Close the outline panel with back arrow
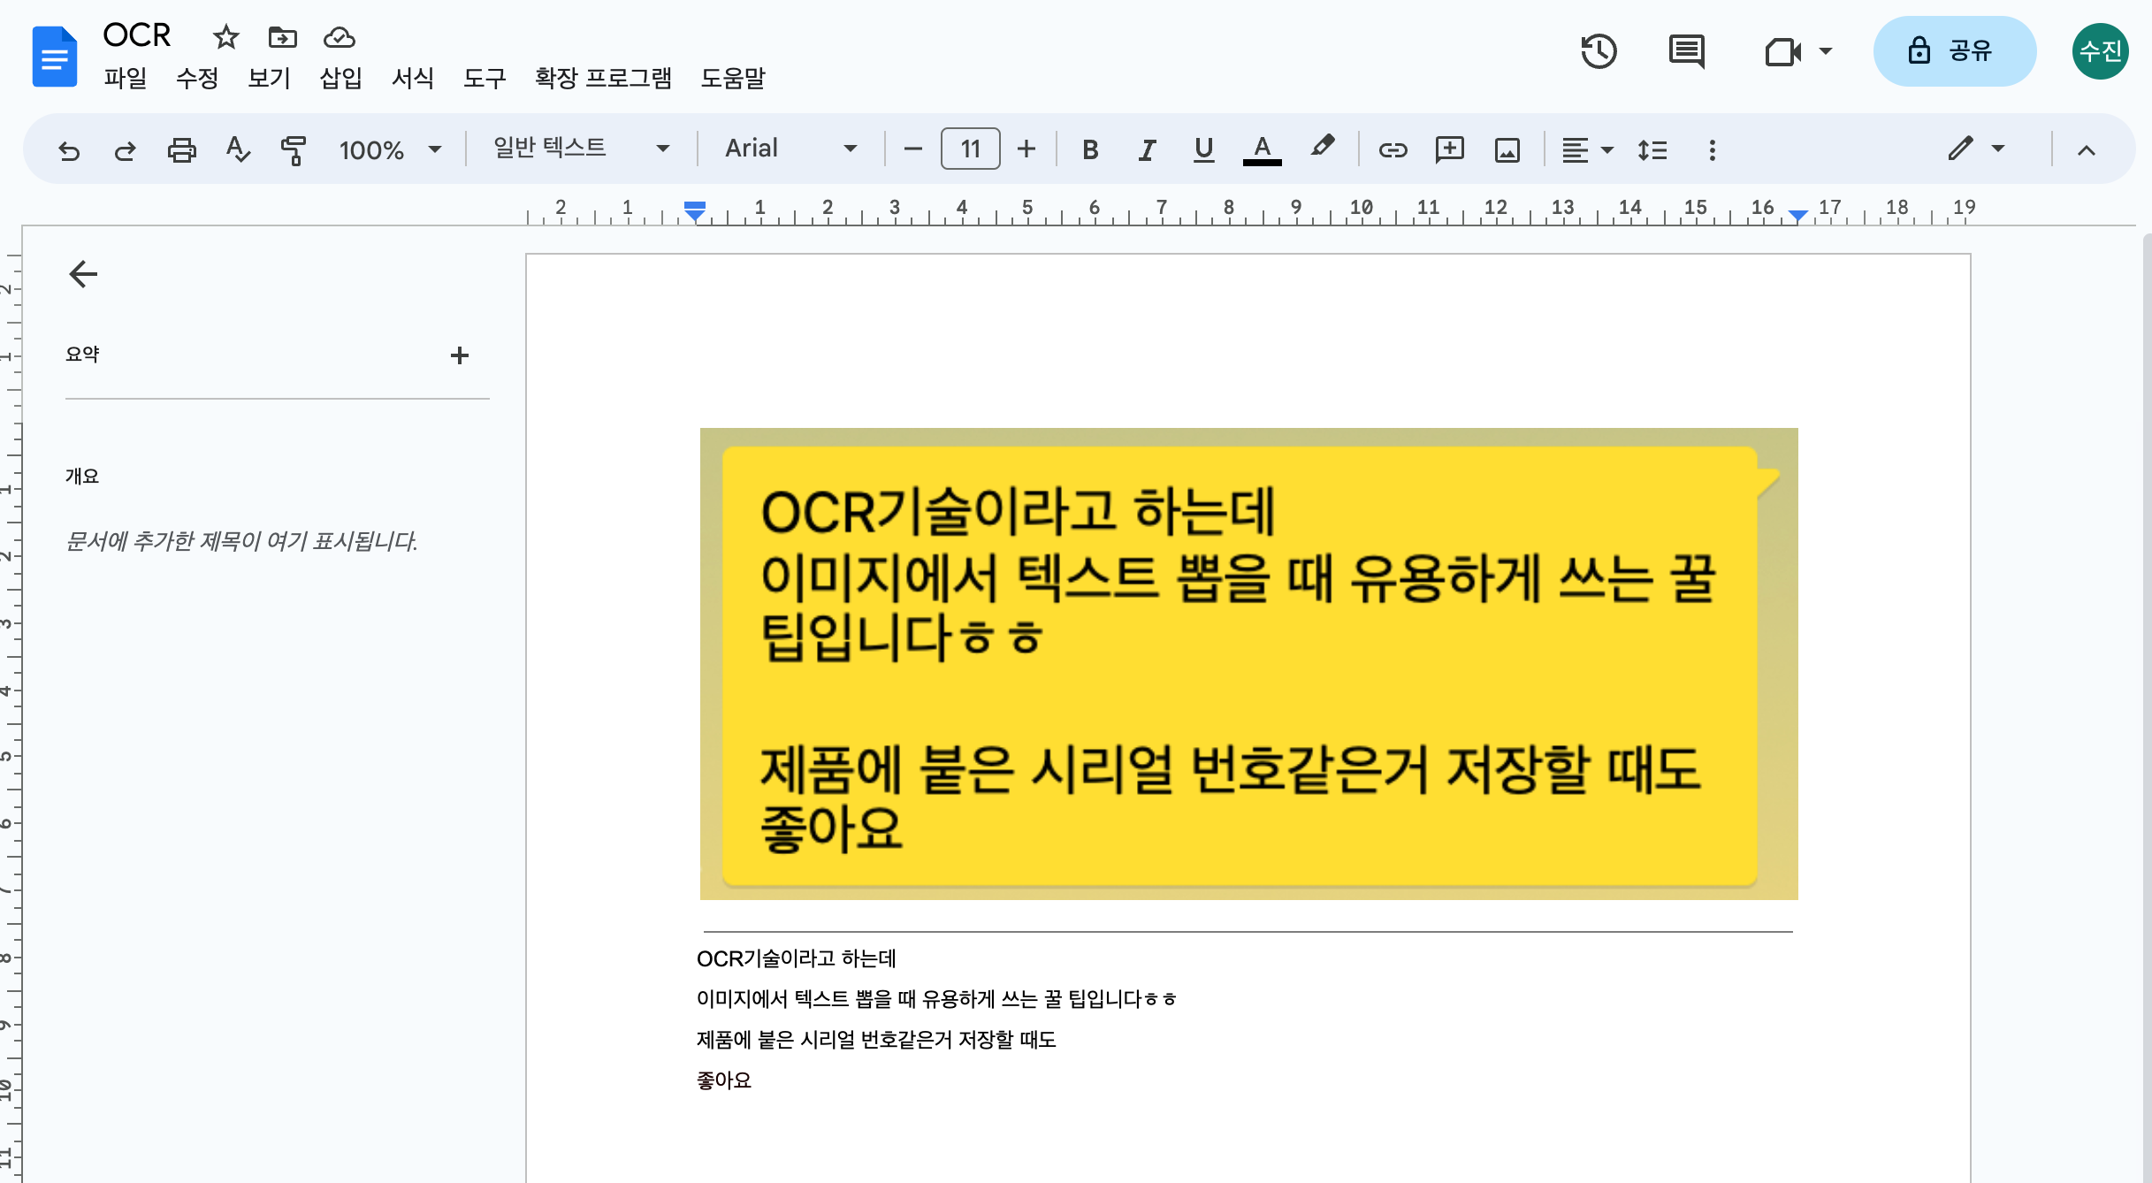 coord(83,274)
